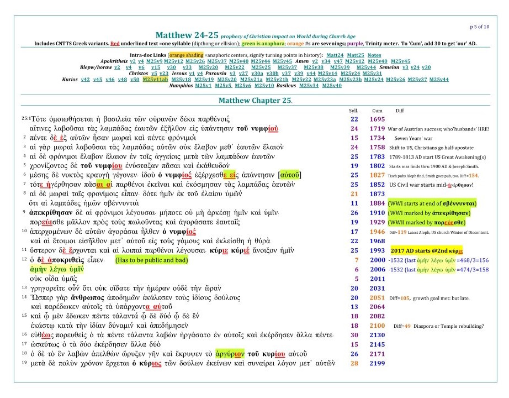Open the v46 link

[110, 80]
